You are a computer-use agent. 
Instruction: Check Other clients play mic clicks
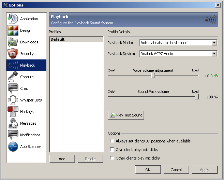pos(112,158)
